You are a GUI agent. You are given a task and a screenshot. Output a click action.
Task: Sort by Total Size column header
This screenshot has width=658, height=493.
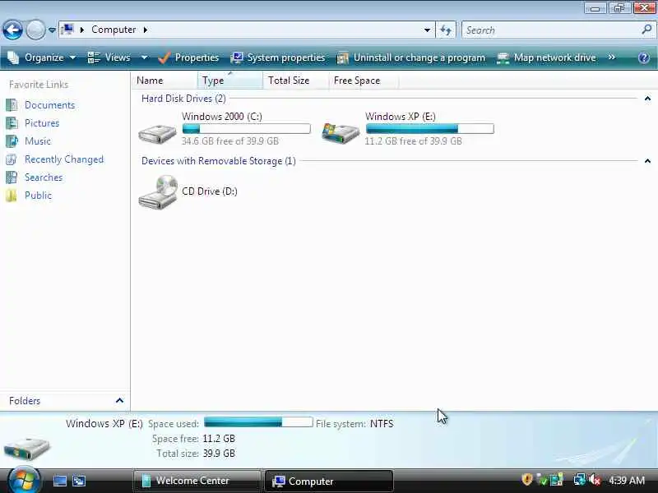pyautogui.click(x=295, y=81)
